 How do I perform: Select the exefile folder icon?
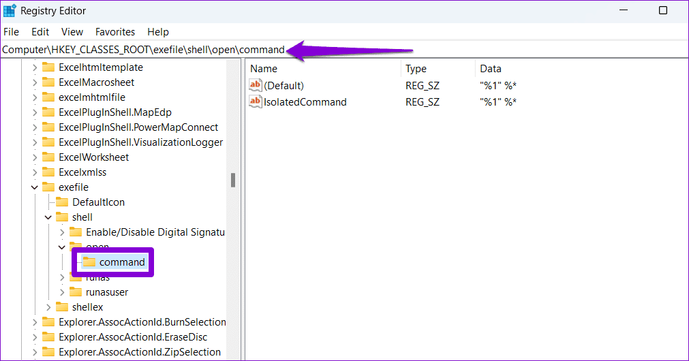(x=48, y=187)
